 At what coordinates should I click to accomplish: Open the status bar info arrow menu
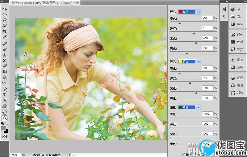pos(69,155)
